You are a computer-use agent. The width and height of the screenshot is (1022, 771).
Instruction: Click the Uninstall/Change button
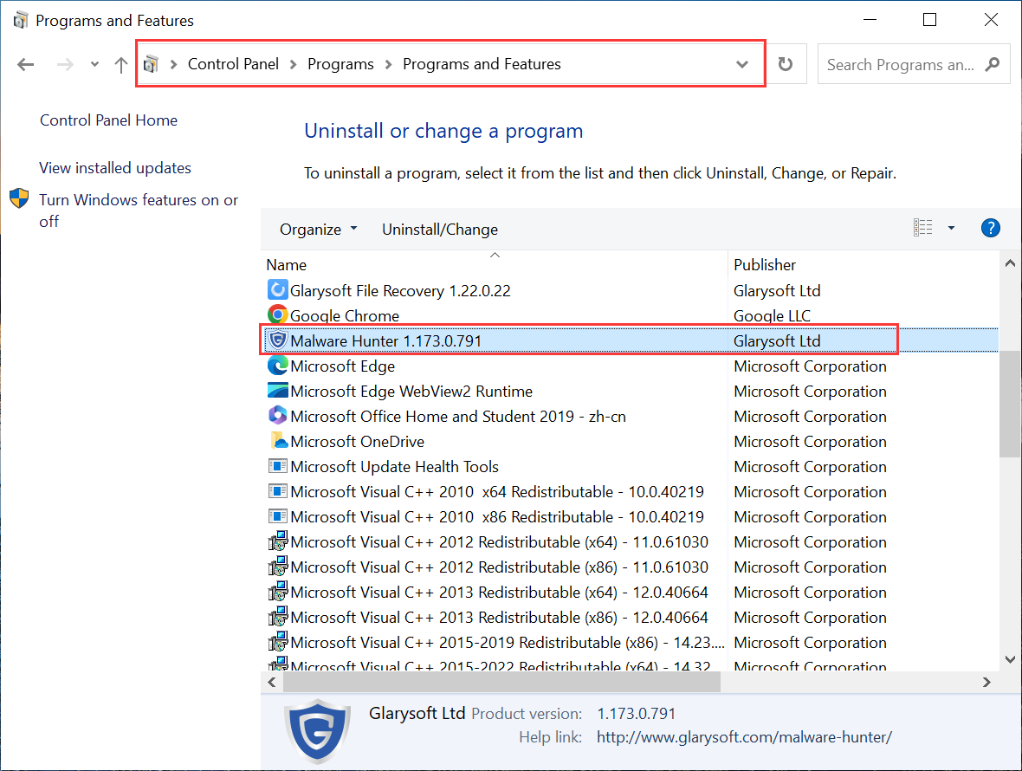pyautogui.click(x=440, y=230)
